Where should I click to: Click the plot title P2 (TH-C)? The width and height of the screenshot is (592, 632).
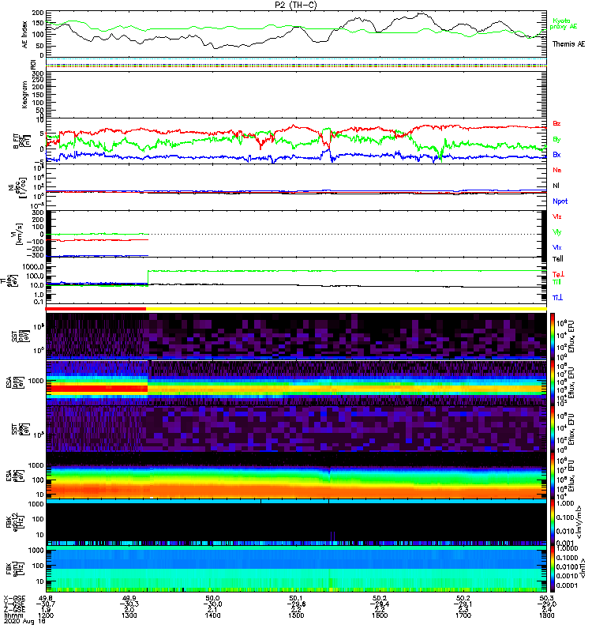(x=295, y=5)
